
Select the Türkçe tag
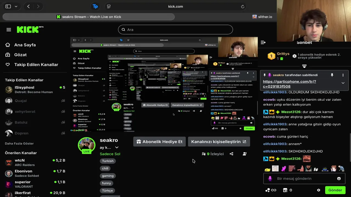[x=107, y=190]
